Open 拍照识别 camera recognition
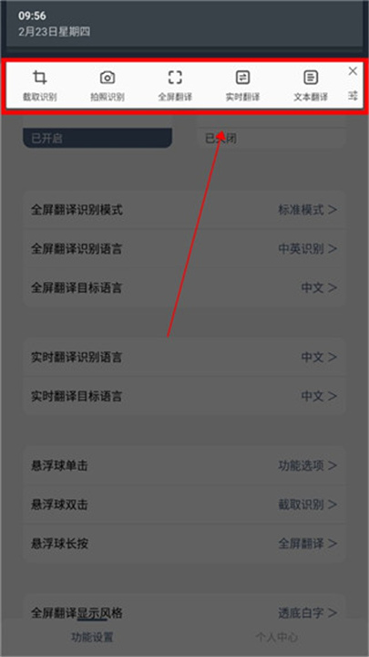This screenshot has width=369, height=657. click(x=108, y=86)
